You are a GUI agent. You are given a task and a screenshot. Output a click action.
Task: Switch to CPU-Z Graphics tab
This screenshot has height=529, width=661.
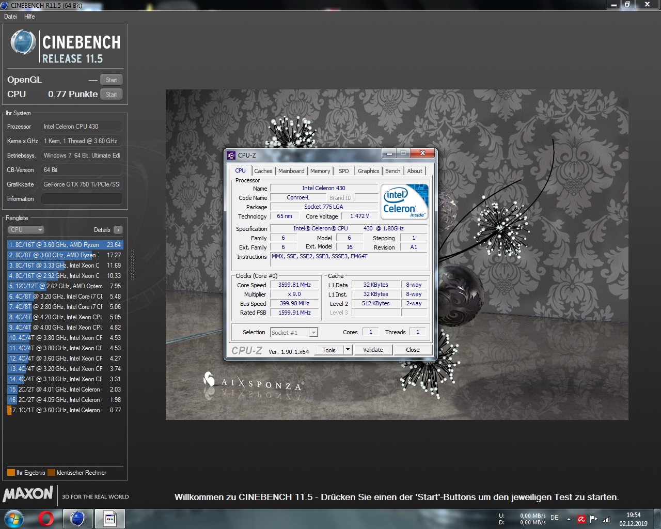[x=369, y=171]
